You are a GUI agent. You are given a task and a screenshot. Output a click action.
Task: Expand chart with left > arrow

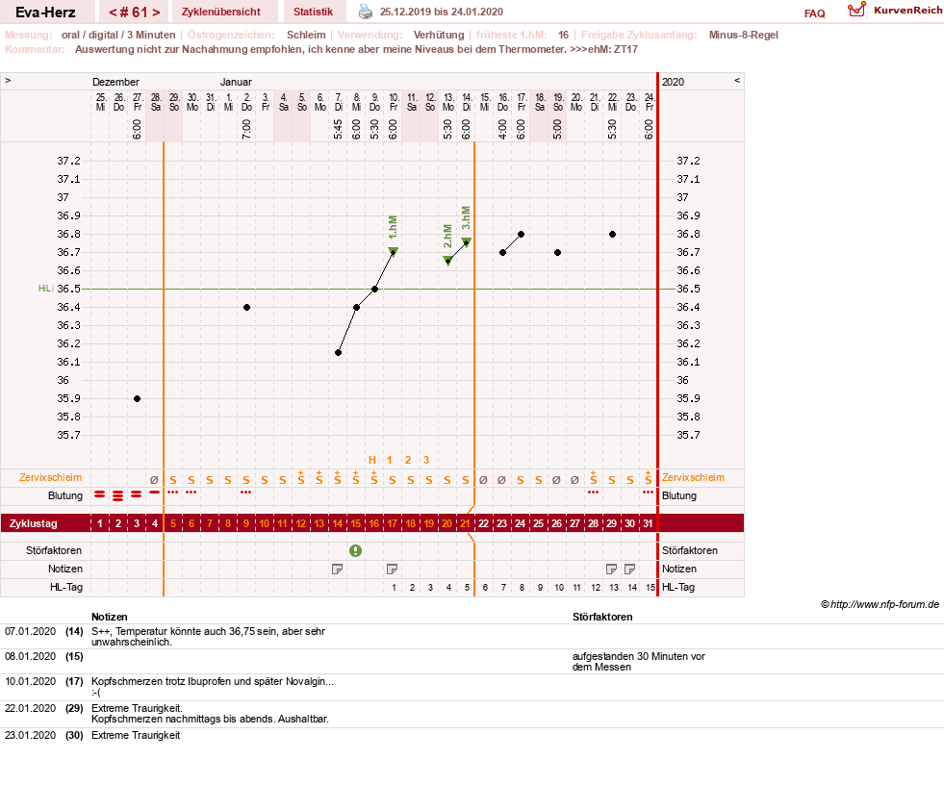[x=8, y=80]
